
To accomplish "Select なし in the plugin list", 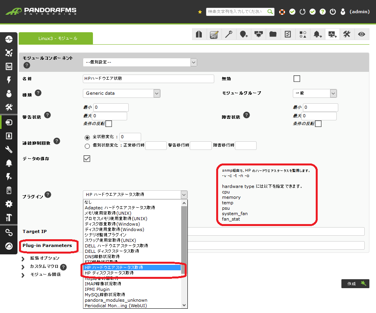I will click(132, 202).
